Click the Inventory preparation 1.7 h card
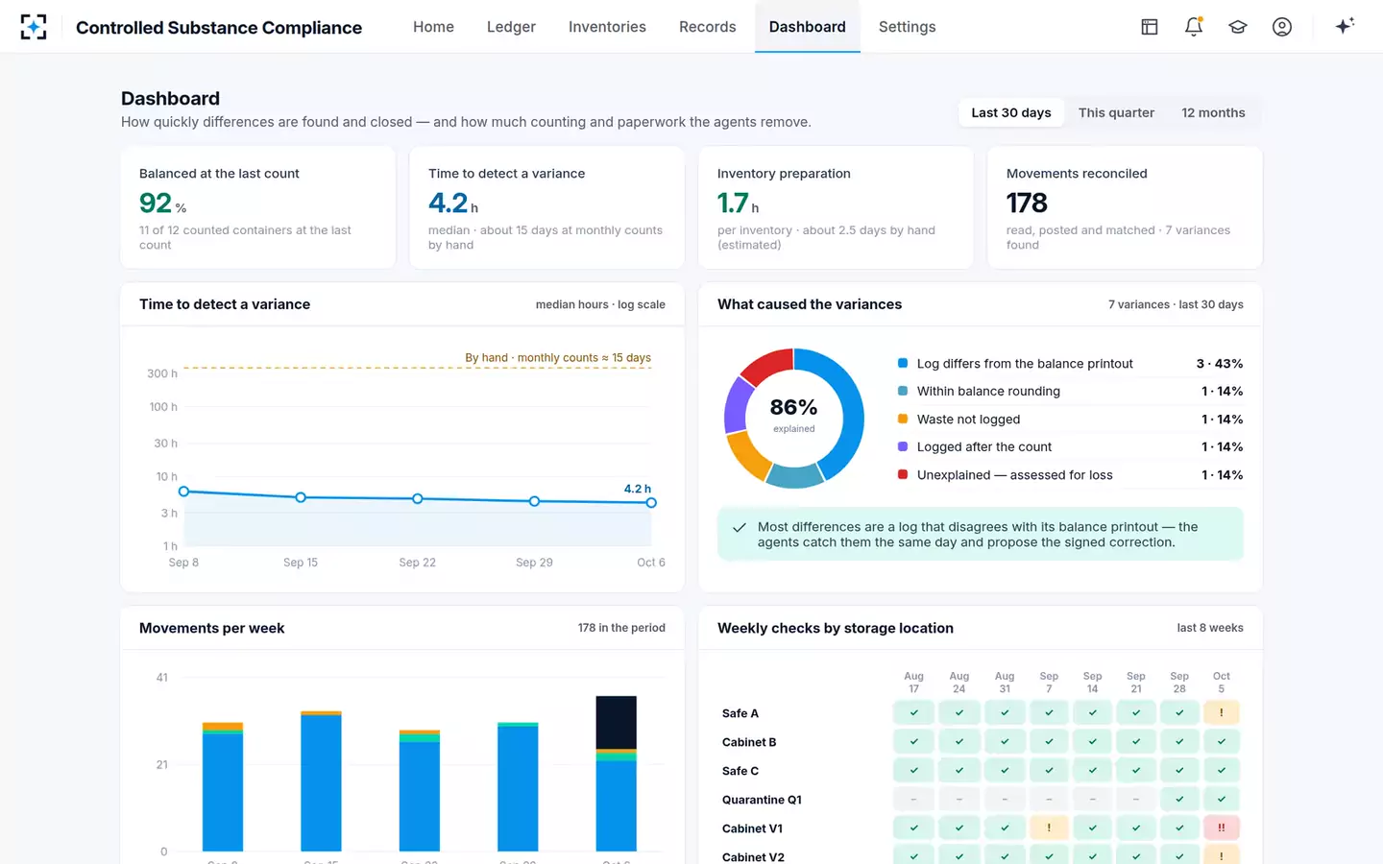This screenshot has height=864, width=1383. [836, 207]
